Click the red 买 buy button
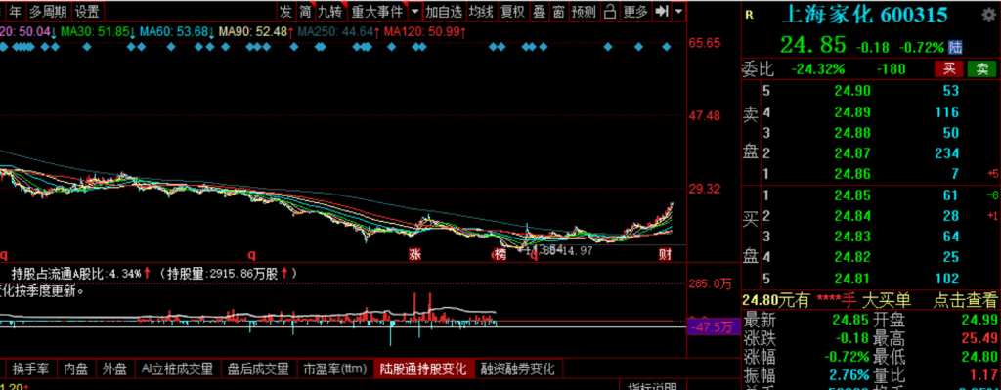The image size is (1001, 390). click(948, 68)
